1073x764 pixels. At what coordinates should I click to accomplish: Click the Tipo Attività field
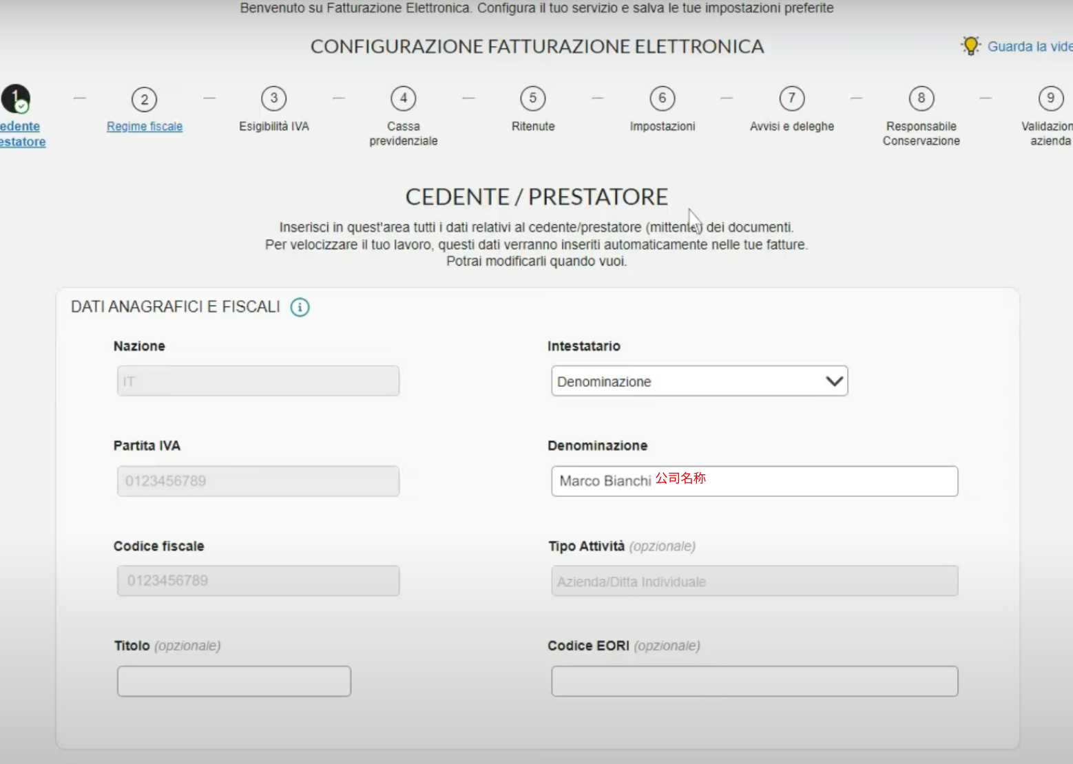click(754, 581)
